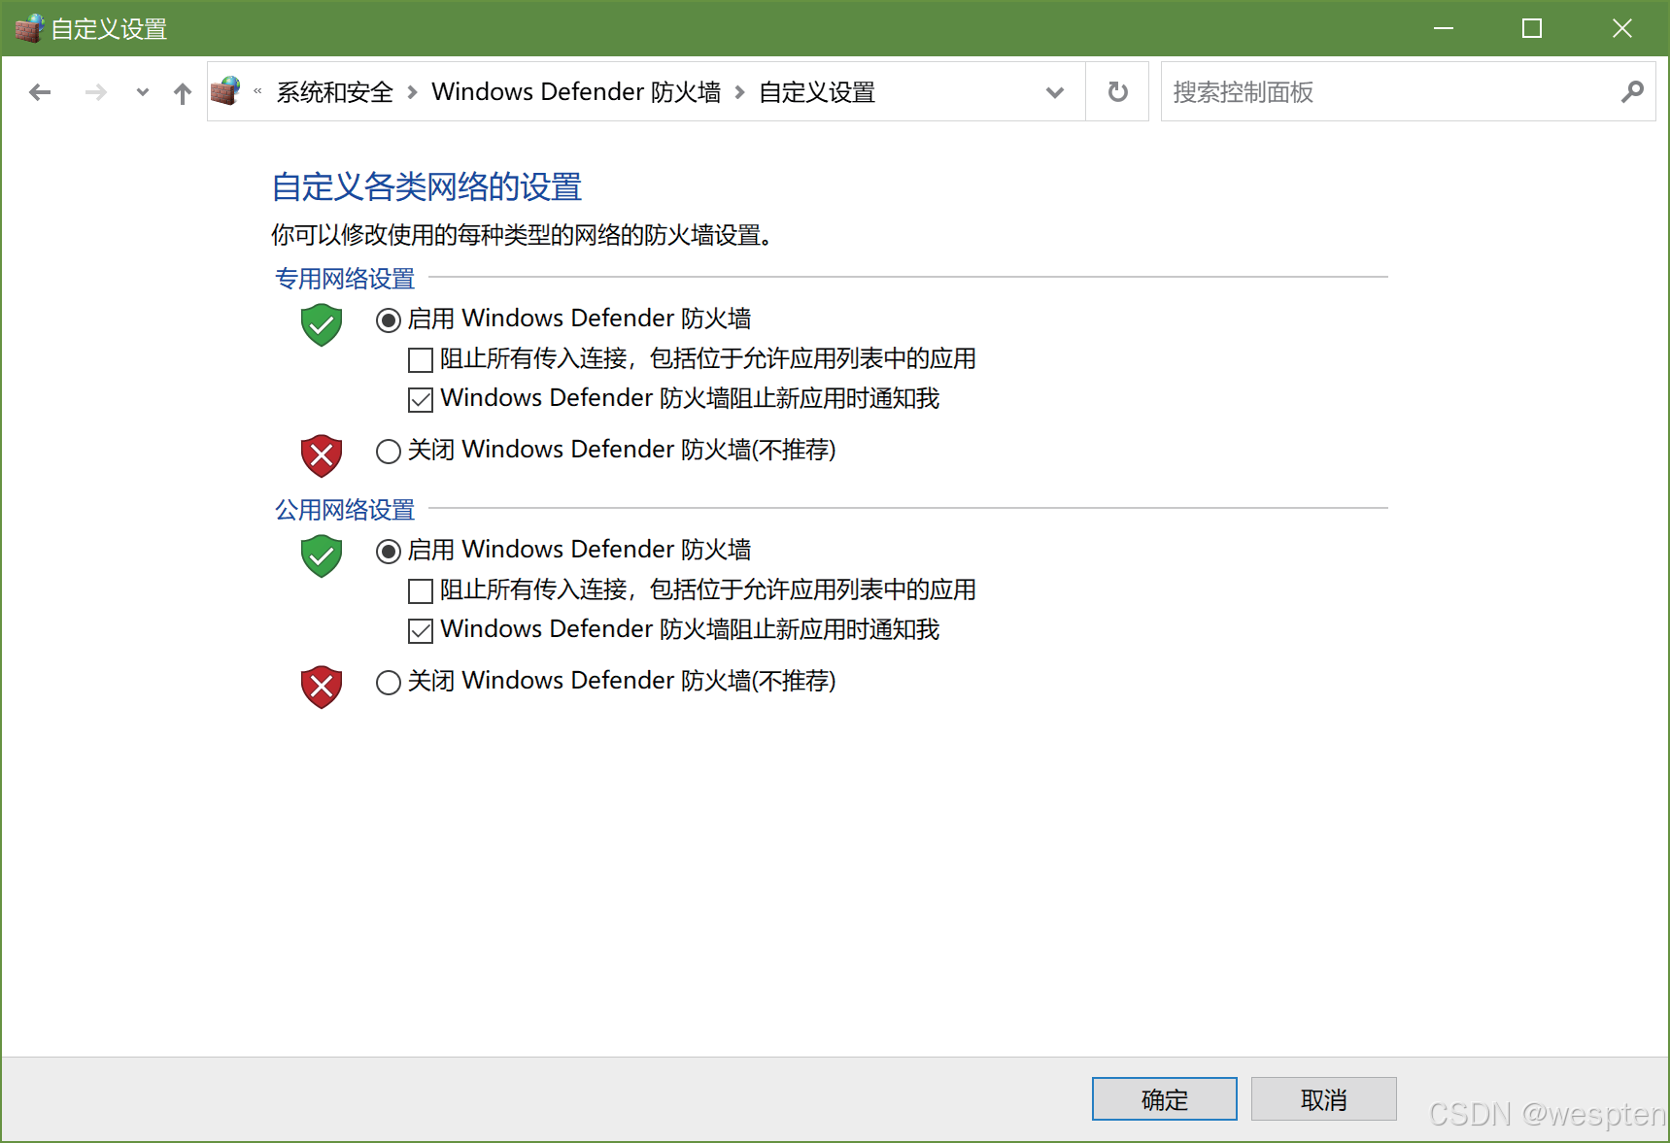This screenshot has height=1143, width=1670.
Task: Confirm settings with 确定 button
Action: pyautogui.click(x=1165, y=1099)
